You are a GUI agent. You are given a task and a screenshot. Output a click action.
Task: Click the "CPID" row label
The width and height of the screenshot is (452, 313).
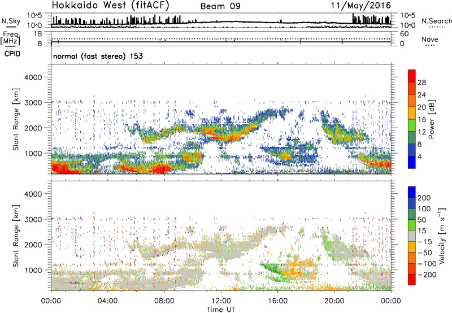click(12, 54)
